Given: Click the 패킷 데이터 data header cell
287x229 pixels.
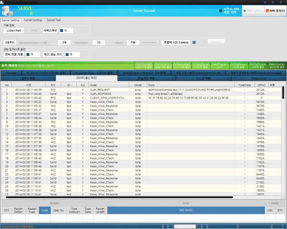Looking at the screenshot, I should (x=186, y=210).
